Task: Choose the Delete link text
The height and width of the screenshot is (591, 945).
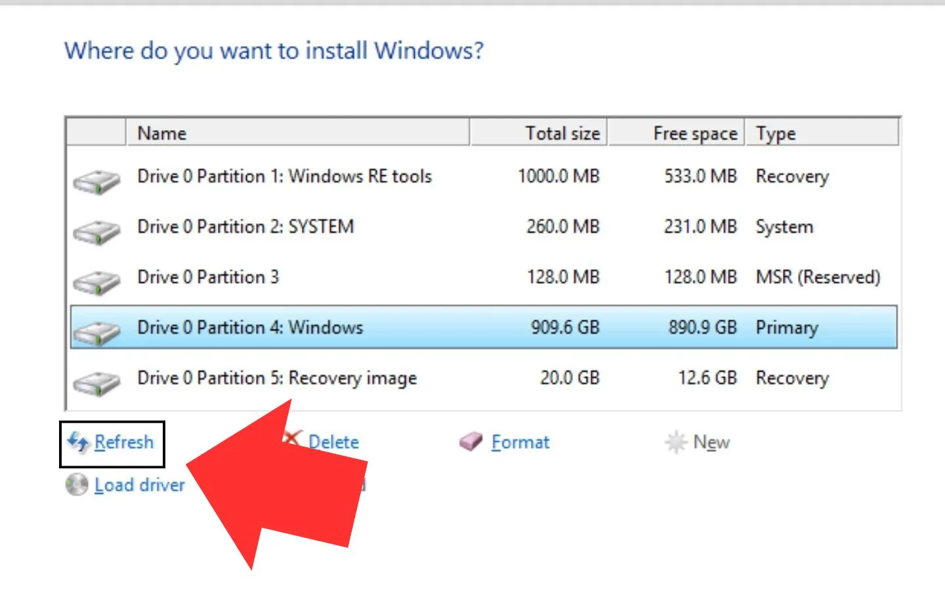Action: [333, 443]
